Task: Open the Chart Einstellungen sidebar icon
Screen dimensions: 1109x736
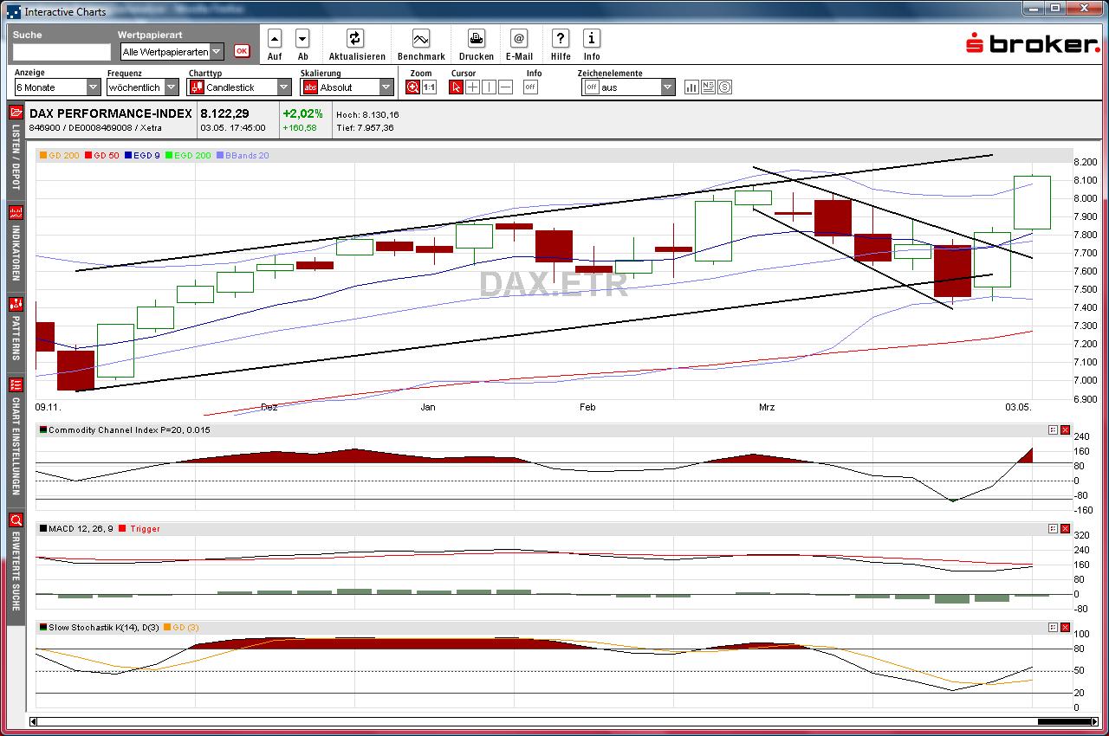Action: (x=16, y=384)
